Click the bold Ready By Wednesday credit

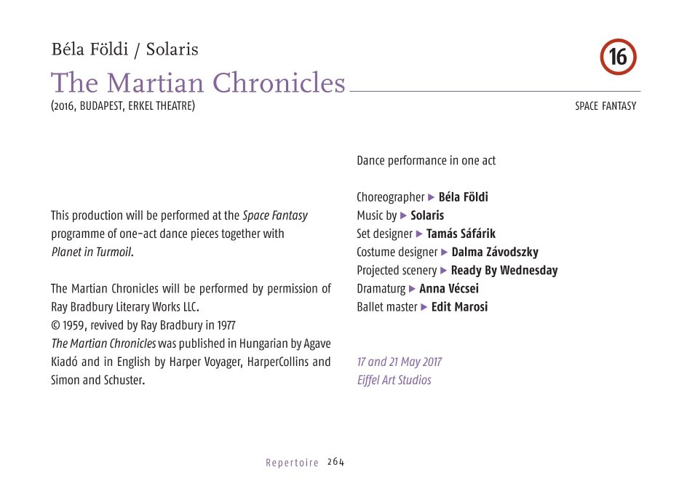coord(504,271)
